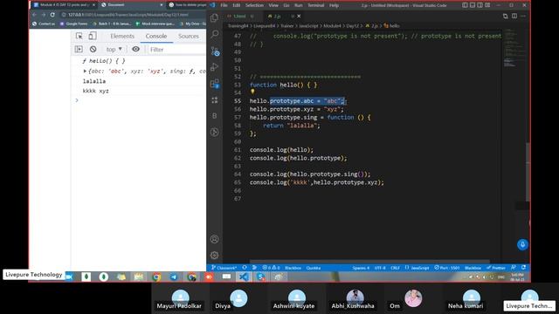Click hello symbol in breadcrumb
This screenshot has height=314, width=559.
click(x=391, y=26)
